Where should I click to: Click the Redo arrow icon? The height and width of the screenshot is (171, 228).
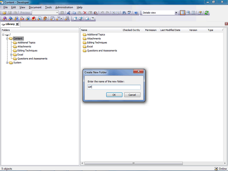click(108, 13)
